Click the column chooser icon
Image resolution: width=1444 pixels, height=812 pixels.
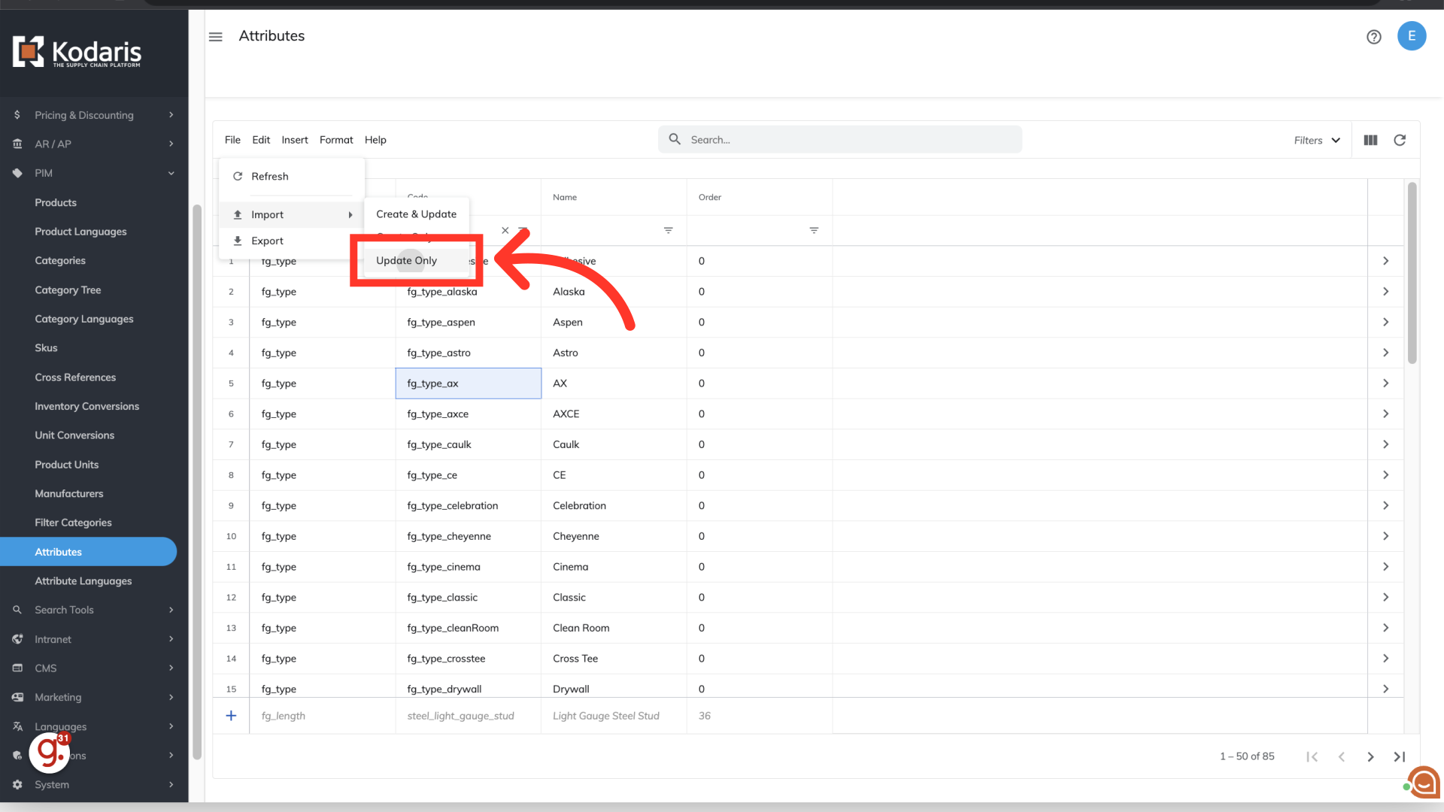1370,140
